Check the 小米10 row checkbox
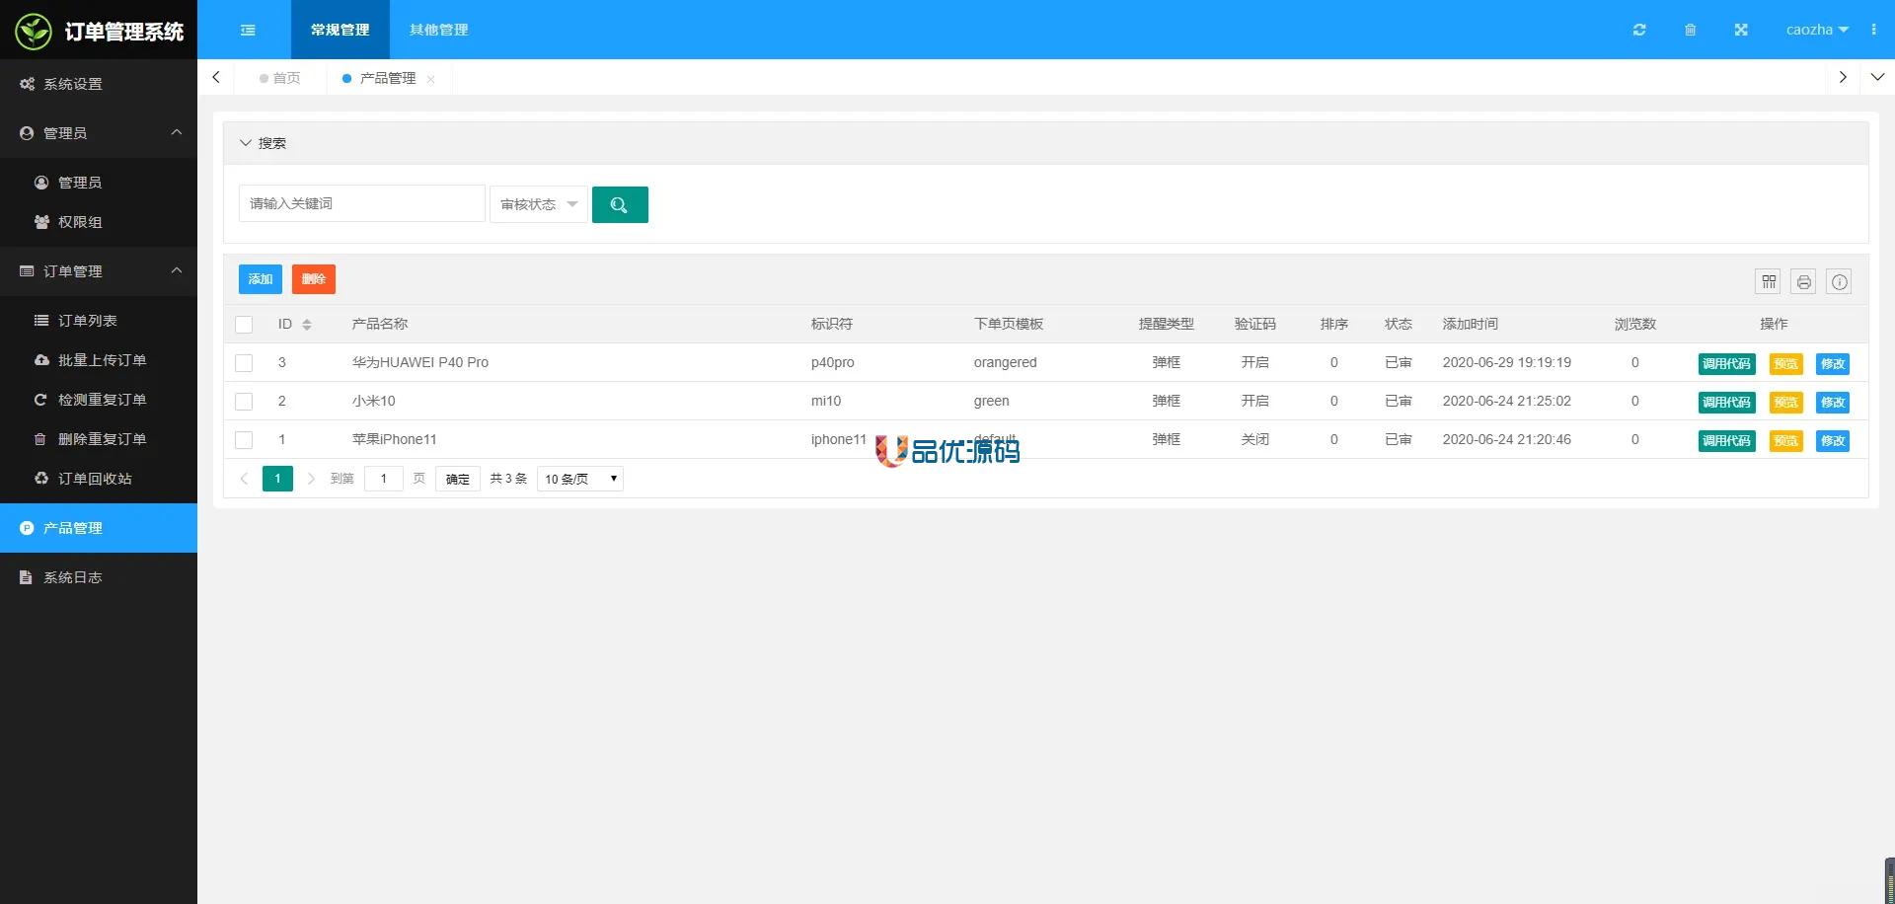Viewport: 1895px width, 904px height. pos(244,402)
